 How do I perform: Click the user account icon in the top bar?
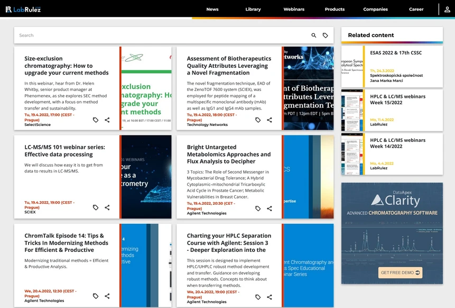pos(447,9)
